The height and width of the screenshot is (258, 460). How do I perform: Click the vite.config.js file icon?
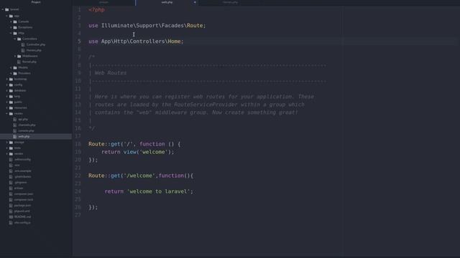pyautogui.click(x=11, y=223)
